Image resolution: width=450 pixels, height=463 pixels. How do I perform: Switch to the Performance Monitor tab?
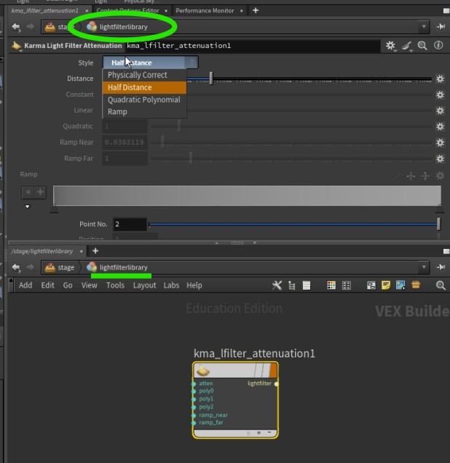[205, 11]
